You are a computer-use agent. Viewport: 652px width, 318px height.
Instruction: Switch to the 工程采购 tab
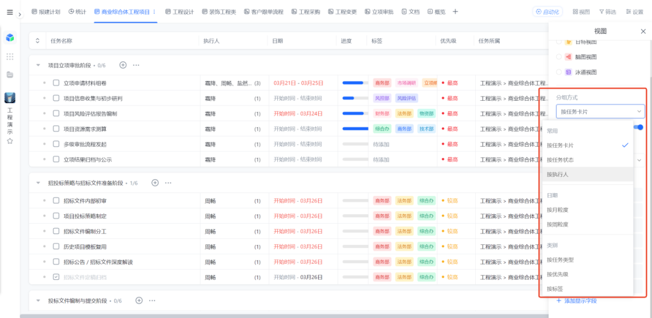(305, 11)
